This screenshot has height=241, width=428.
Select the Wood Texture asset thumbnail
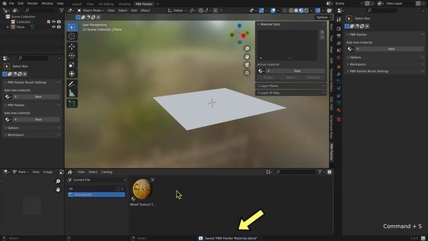142,189
